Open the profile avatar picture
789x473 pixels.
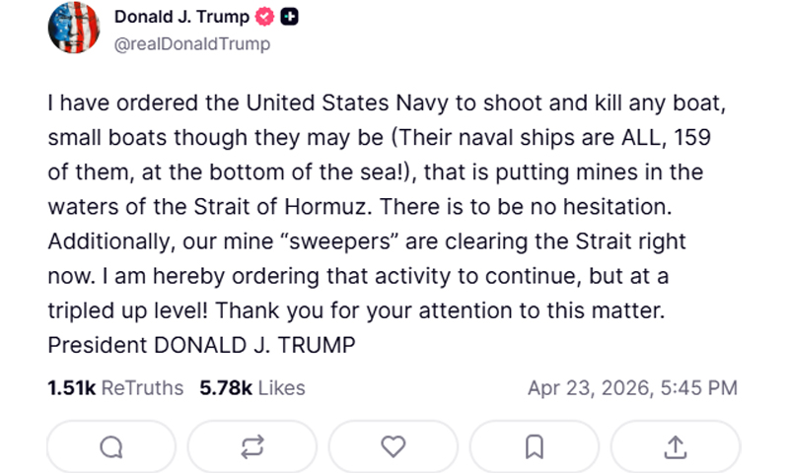74,28
